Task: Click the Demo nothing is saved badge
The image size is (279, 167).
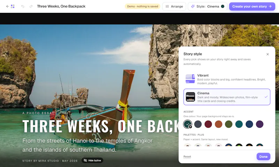Action: [143, 6]
